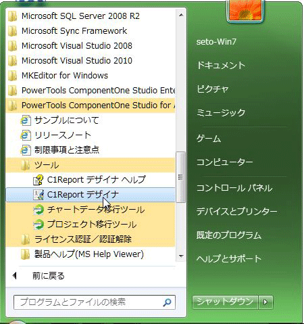Open デバイスとプリンター

pyautogui.click(x=236, y=212)
